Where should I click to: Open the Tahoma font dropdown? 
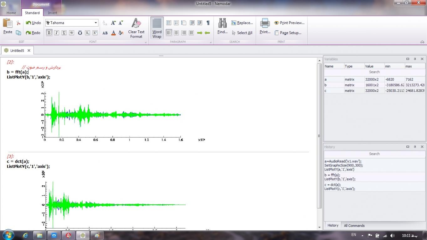coord(95,23)
